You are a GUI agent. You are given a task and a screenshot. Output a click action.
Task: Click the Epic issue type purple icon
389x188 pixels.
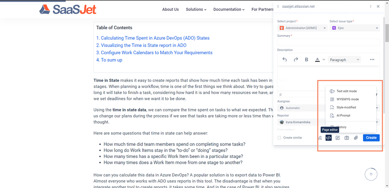[x=334, y=28]
